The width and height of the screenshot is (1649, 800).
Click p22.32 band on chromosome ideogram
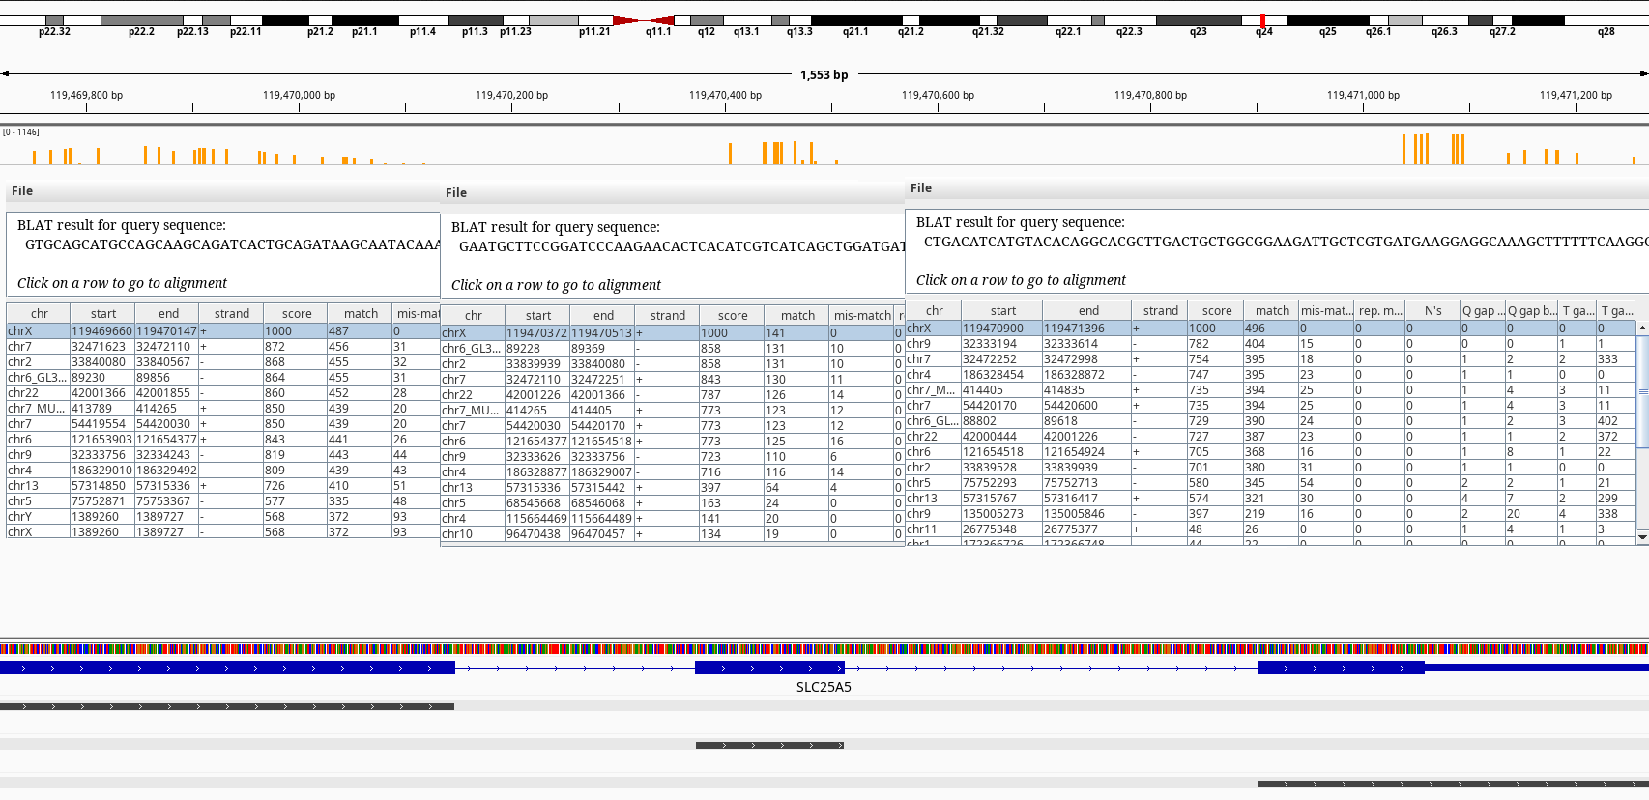point(54,20)
